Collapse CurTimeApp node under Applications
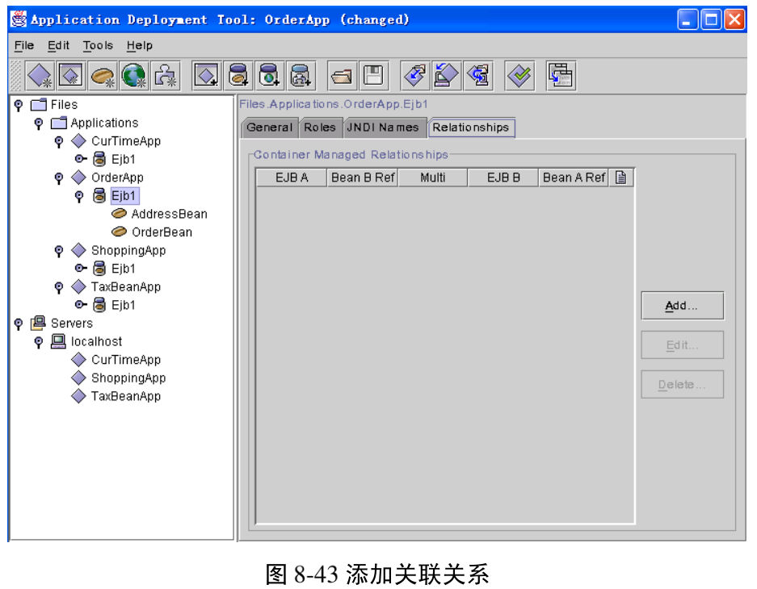The width and height of the screenshot is (757, 589). coord(59,142)
